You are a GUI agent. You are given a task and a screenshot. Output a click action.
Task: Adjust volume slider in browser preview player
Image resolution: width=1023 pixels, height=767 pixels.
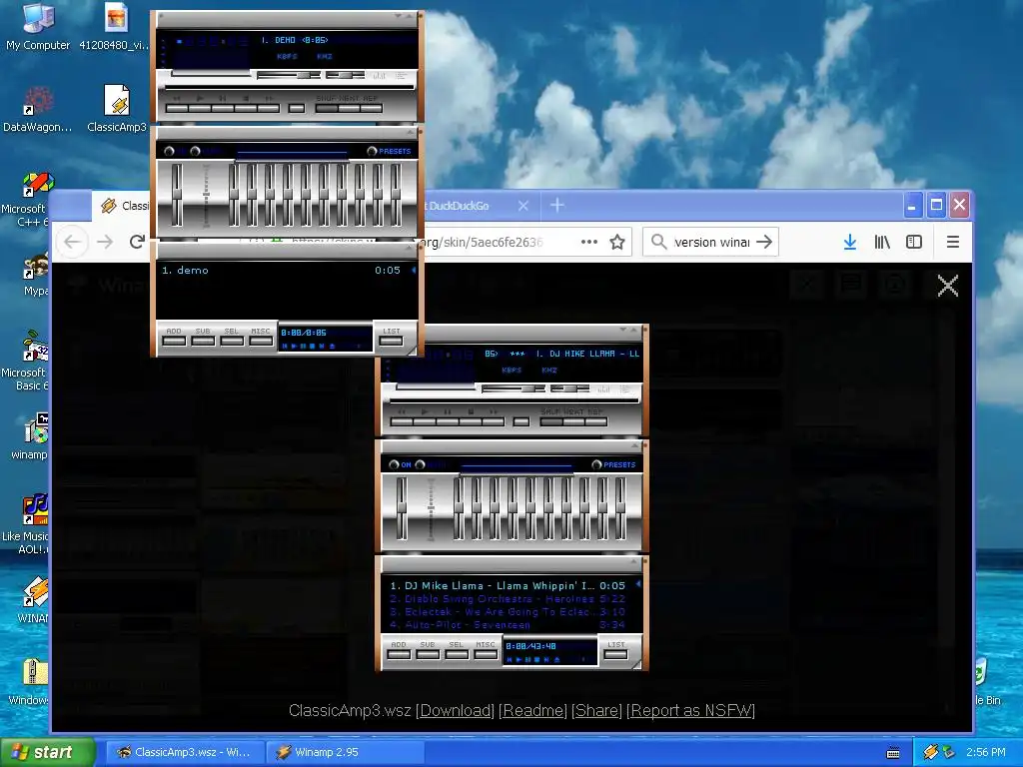pos(512,388)
